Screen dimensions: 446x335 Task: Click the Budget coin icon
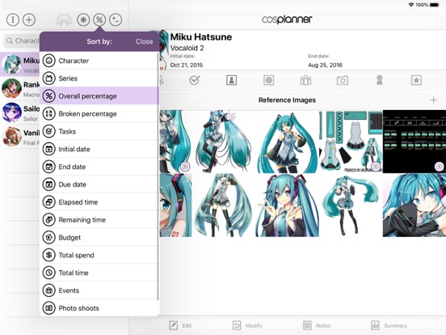(x=49, y=237)
